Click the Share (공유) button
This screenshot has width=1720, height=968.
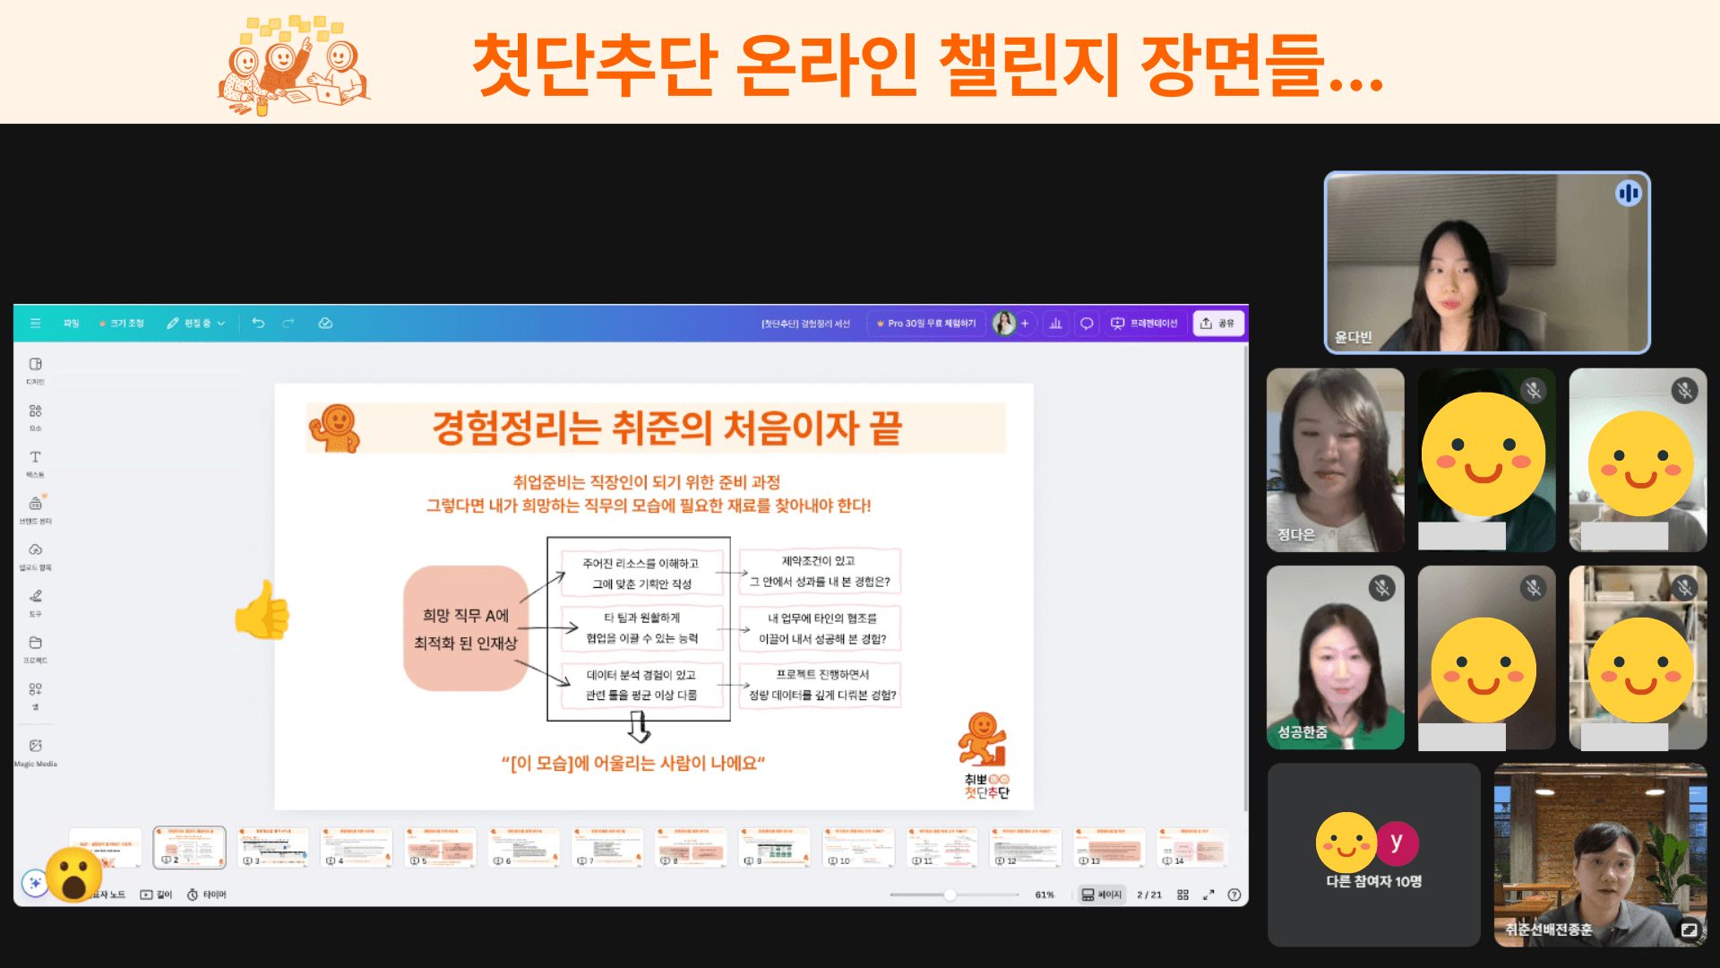[x=1218, y=324]
